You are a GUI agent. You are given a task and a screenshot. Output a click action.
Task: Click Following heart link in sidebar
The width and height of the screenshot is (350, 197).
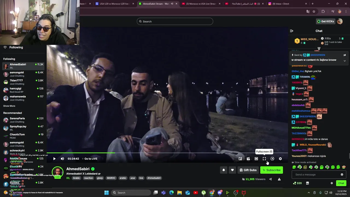click(13, 47)
